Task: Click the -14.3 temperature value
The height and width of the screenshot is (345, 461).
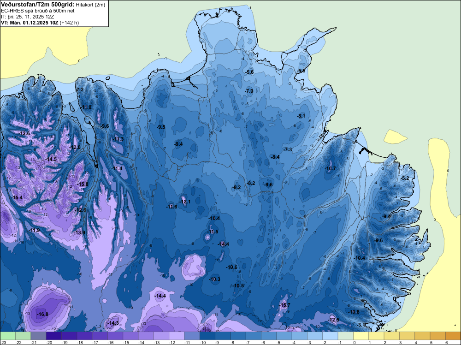Action: [x=113, y=323]
